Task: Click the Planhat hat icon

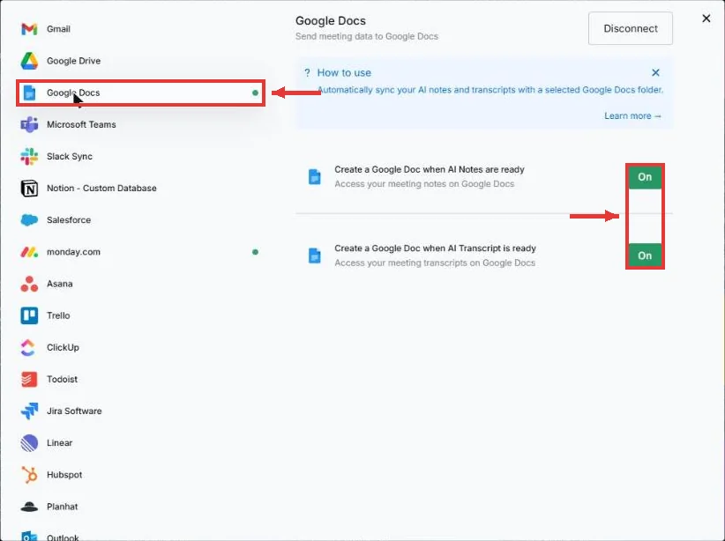Action: click(x=29, y=507)
